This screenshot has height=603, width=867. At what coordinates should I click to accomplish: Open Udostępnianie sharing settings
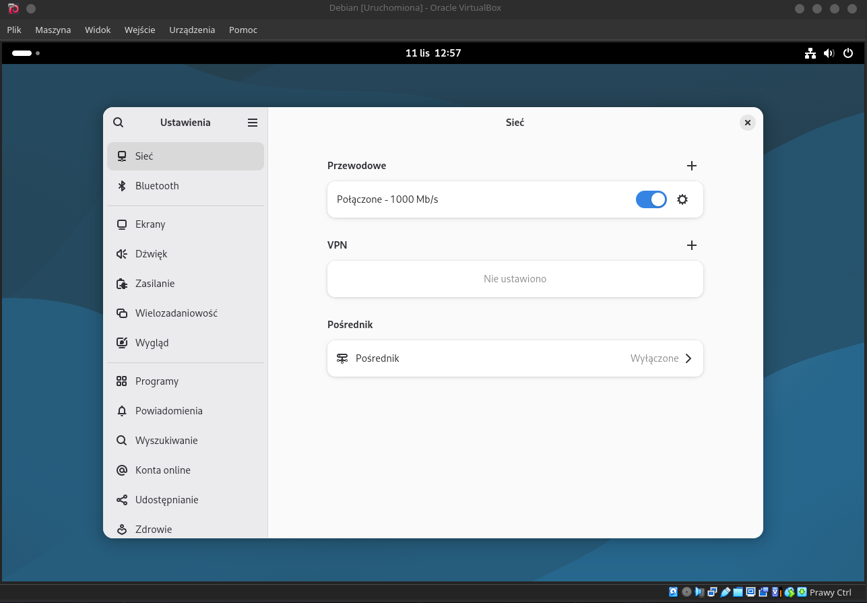click(x=185, y=500)
